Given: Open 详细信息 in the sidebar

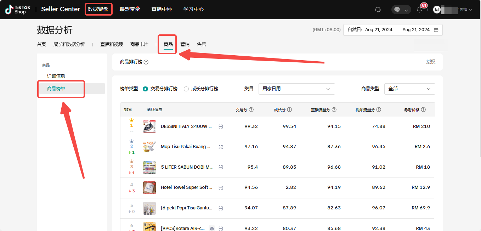Looking at the screenshot, I should [56, 76].
